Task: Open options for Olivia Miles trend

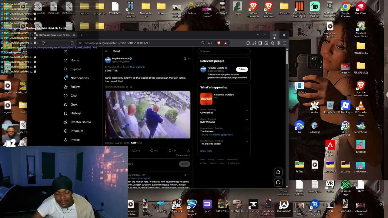Action: 246,110
